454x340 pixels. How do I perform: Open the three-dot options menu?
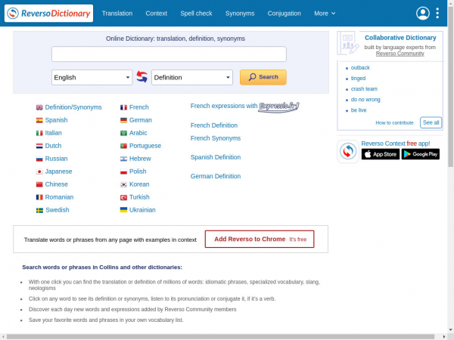(x=437, y=14)
